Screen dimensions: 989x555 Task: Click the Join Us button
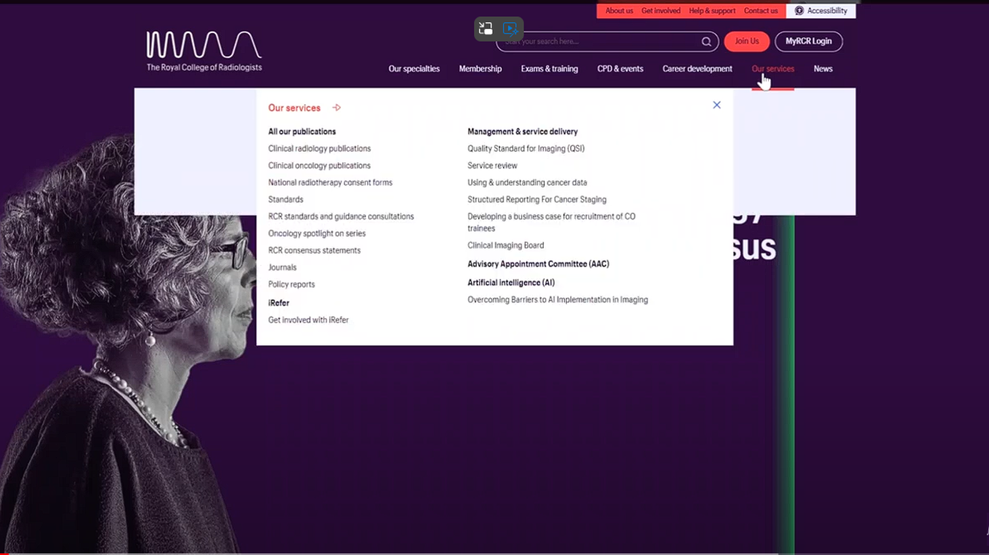[x=747, y=41]
